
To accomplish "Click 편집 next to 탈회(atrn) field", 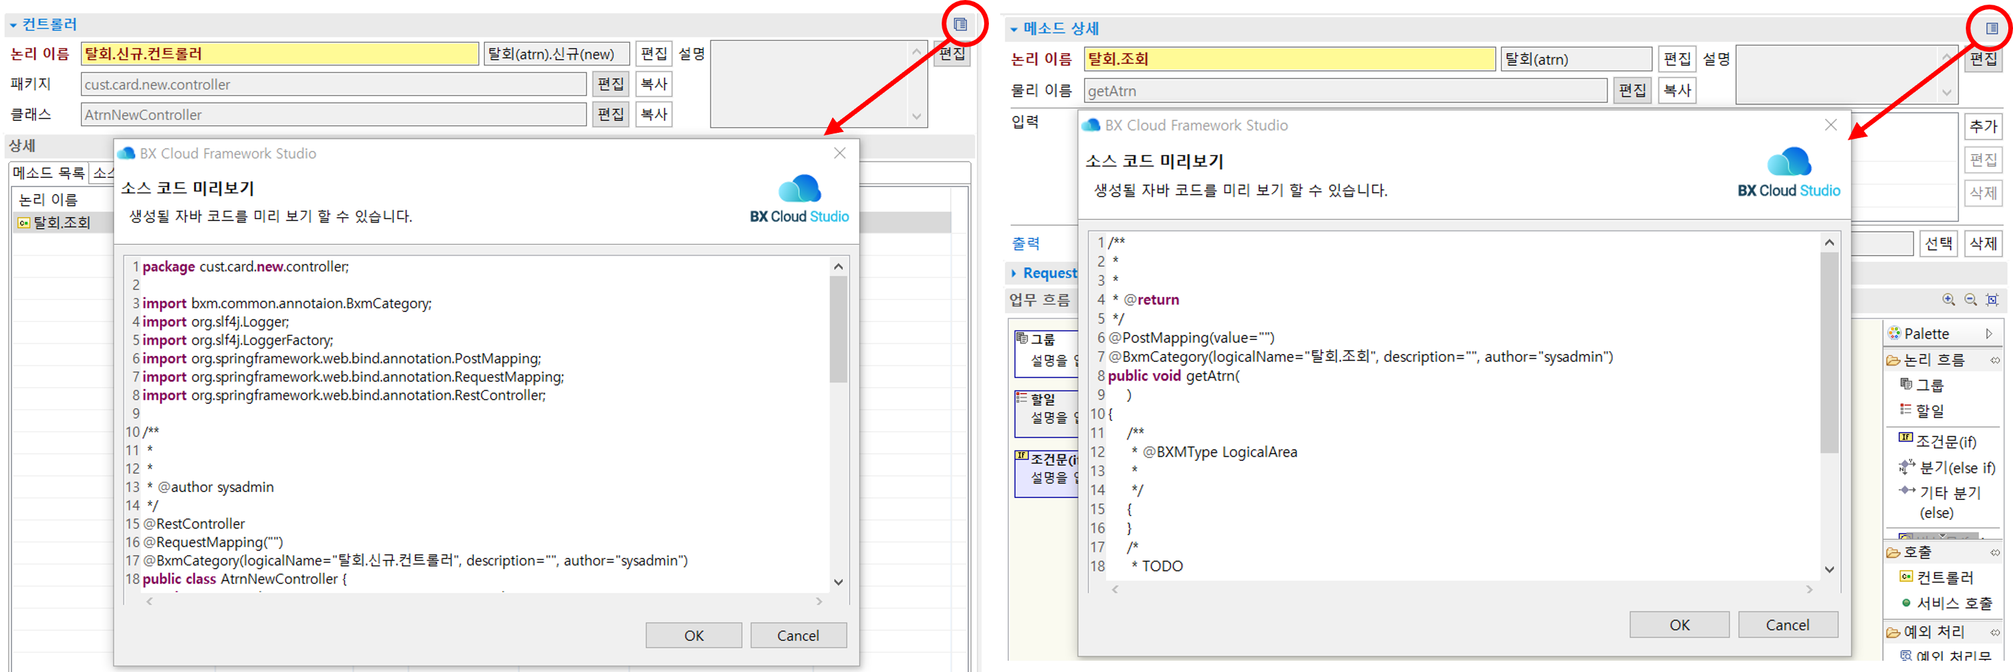I will (1677, 58).
